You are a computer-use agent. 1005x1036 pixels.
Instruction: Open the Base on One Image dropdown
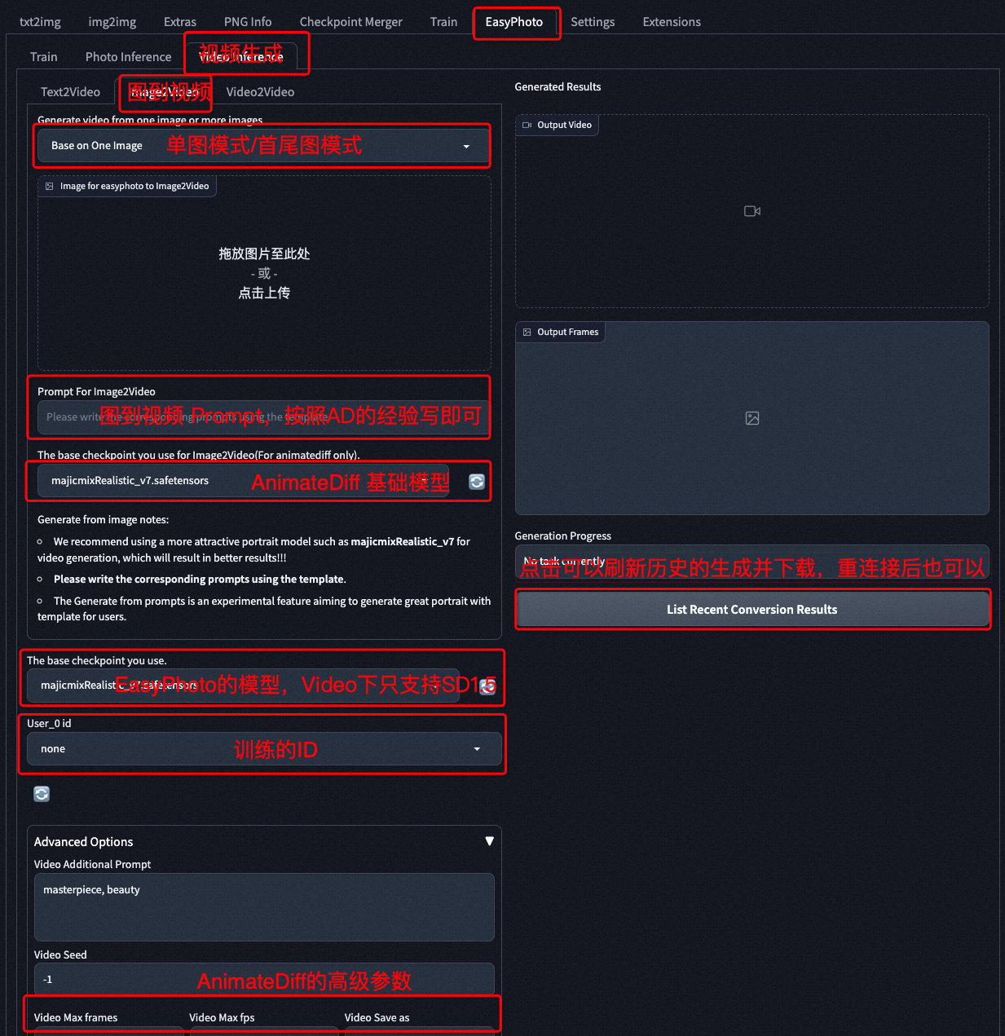[x=262, y=146]
